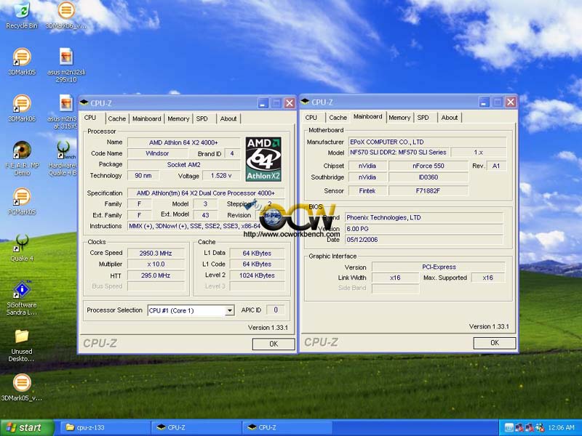The width and height of the screenshot is (582, 436).
Task: Open the SiSoftware Sandra desktop shortcut
Action: click(22, 298)
